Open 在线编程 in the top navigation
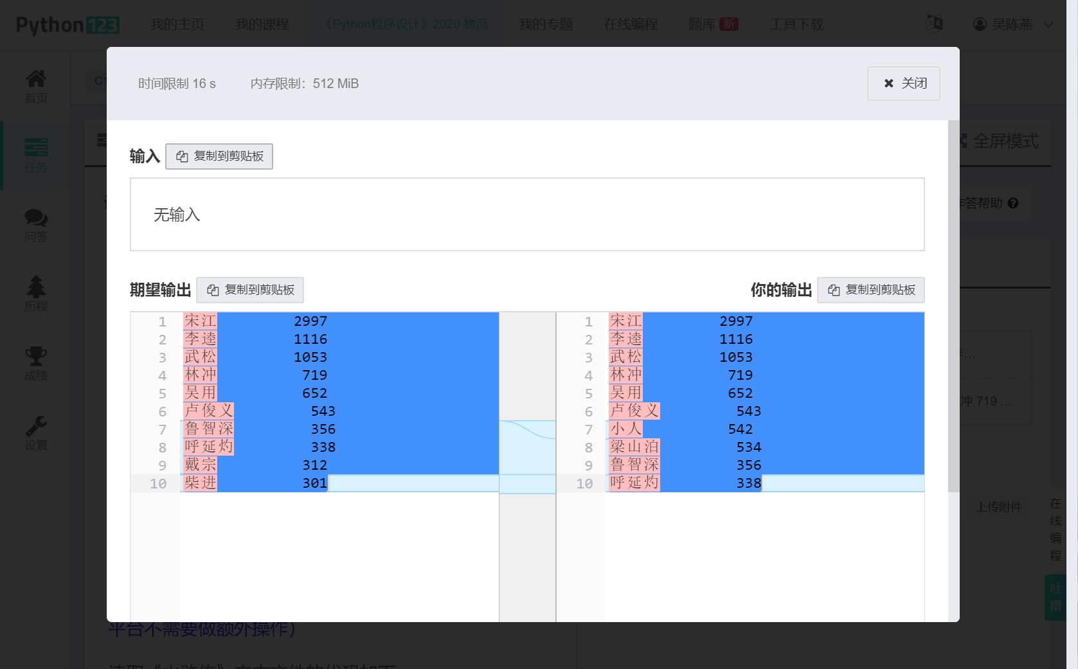 click(631, 24)
